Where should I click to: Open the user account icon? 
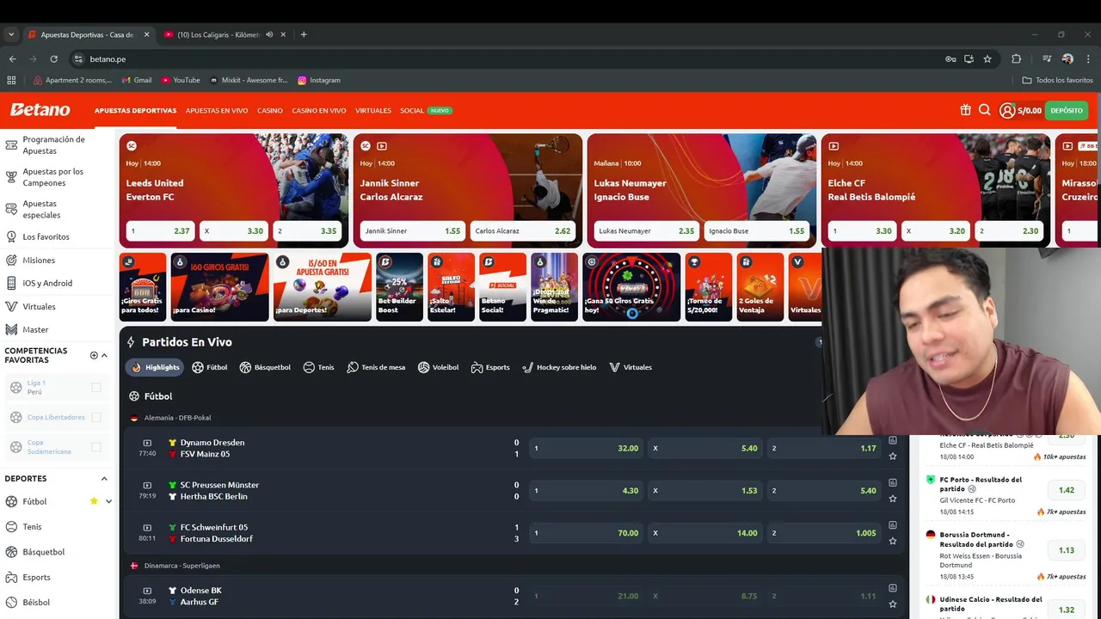click(x=1007, y=110)
